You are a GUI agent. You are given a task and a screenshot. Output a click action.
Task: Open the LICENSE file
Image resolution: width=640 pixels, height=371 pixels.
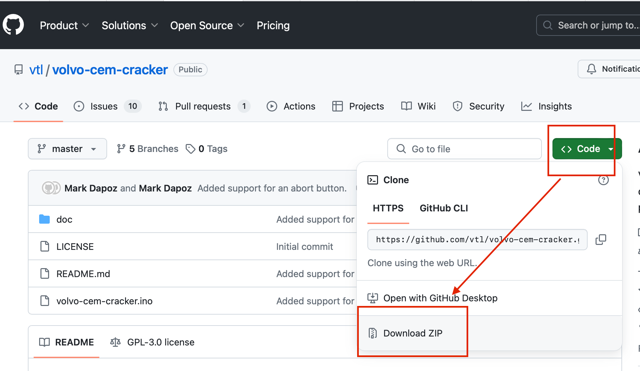tap(75, 247)
